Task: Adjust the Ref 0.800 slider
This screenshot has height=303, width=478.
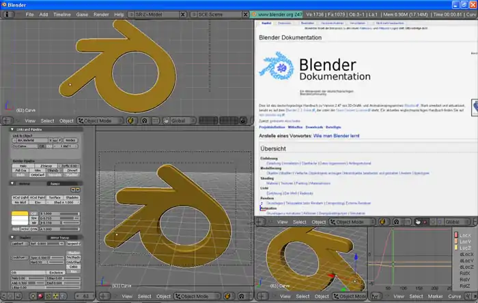Action: click(x=46, y=244)
